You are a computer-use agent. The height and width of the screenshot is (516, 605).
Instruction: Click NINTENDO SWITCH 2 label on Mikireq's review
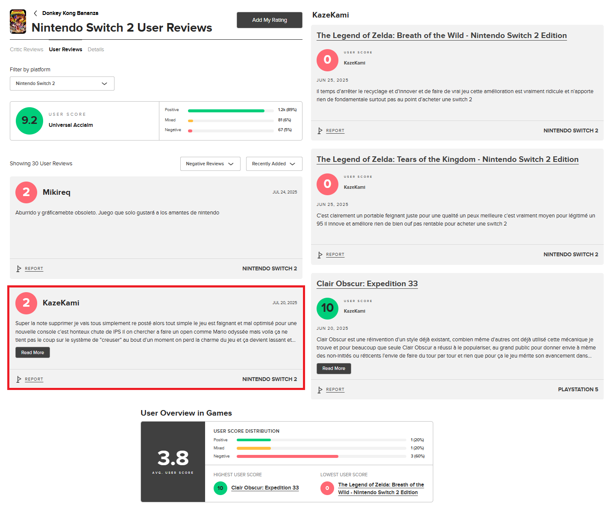click(x=270, y=269)
